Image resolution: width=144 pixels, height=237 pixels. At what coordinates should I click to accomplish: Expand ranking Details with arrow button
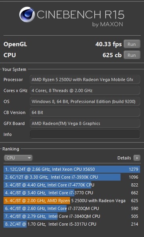click(x=137, y=158)
